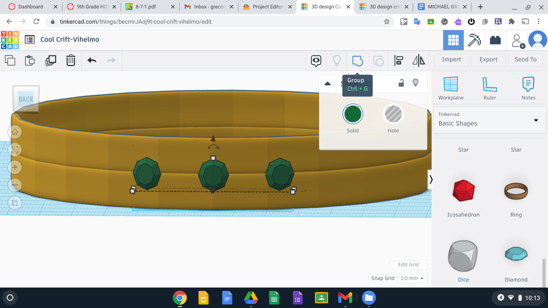Click the Notes tool
This screenshot has width=548, height=308.
pyautogui.click(x=528, y=88)
